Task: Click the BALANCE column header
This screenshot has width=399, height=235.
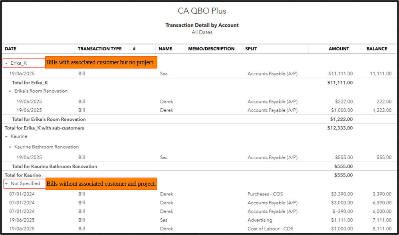Action: tap(377, 49)
